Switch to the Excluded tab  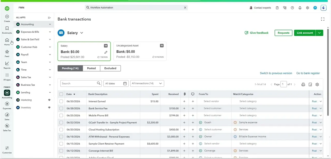coord(110,68)
